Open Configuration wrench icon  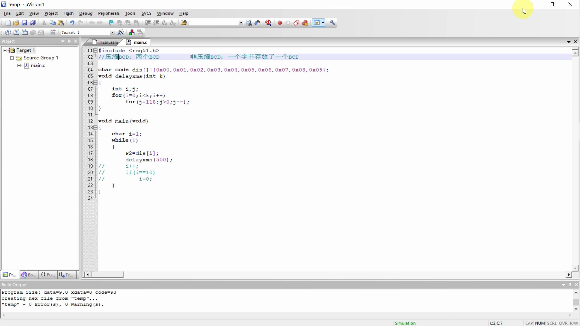332,23
